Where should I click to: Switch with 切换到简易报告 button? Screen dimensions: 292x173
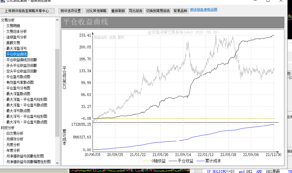pos(158,11)
